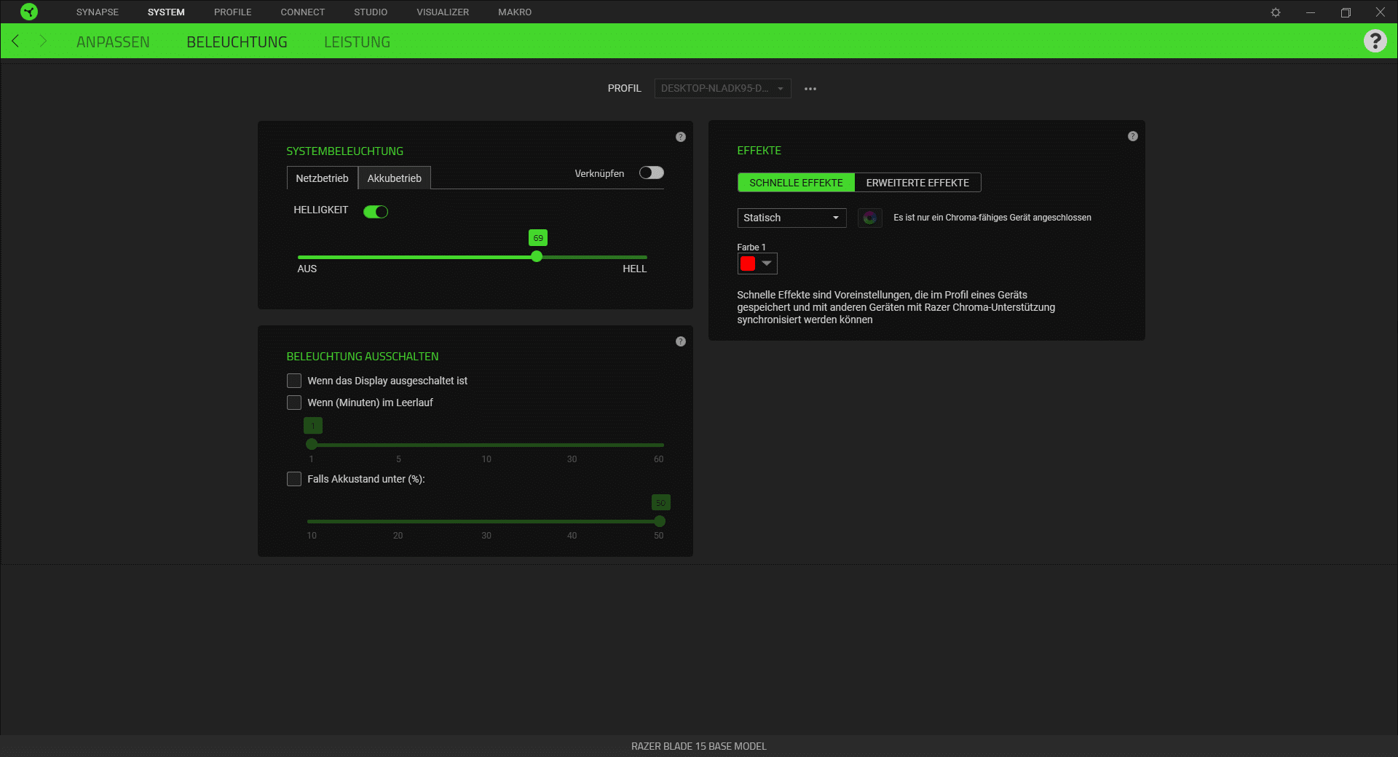Open the Chroma Studio color wheel icon
This screenshot has height=757, width=1398.
tap(869, 218)
